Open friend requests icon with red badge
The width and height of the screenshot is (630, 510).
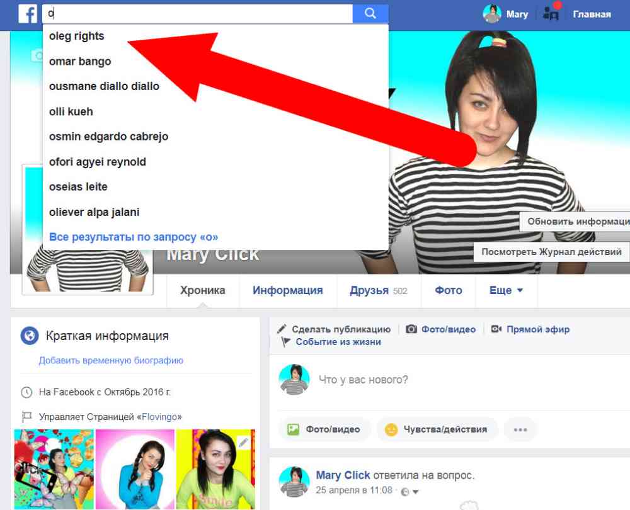point(551,13)
